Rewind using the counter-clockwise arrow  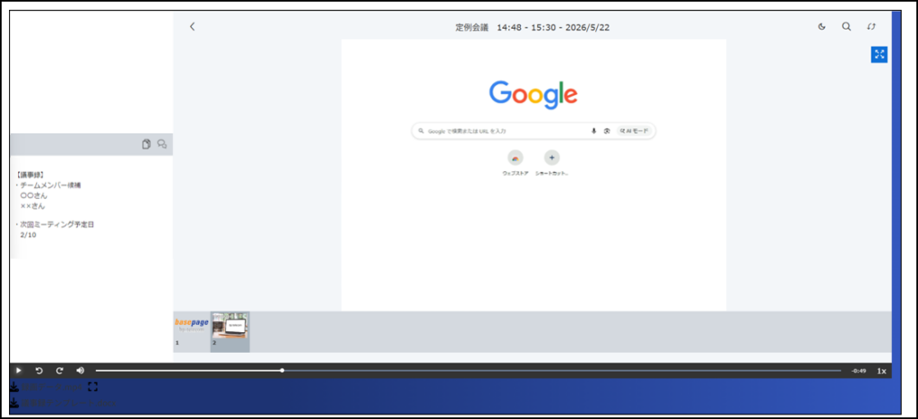click(39, 371)
